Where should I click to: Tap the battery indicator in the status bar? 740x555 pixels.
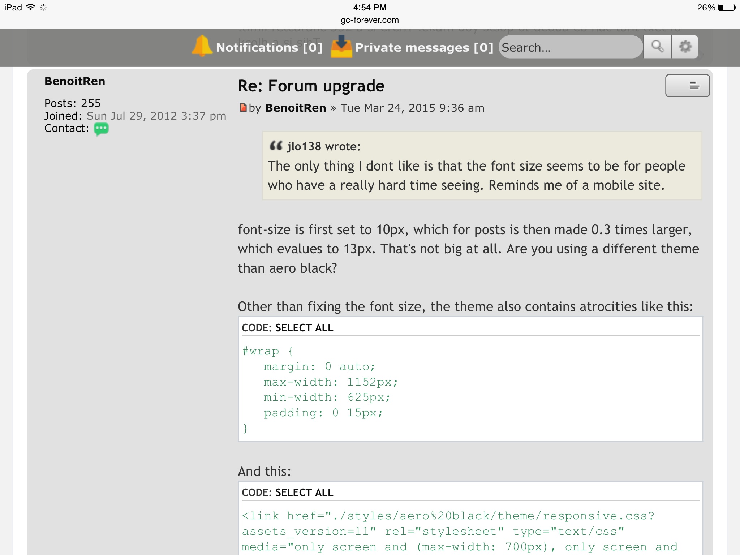[x=726, y=8]
